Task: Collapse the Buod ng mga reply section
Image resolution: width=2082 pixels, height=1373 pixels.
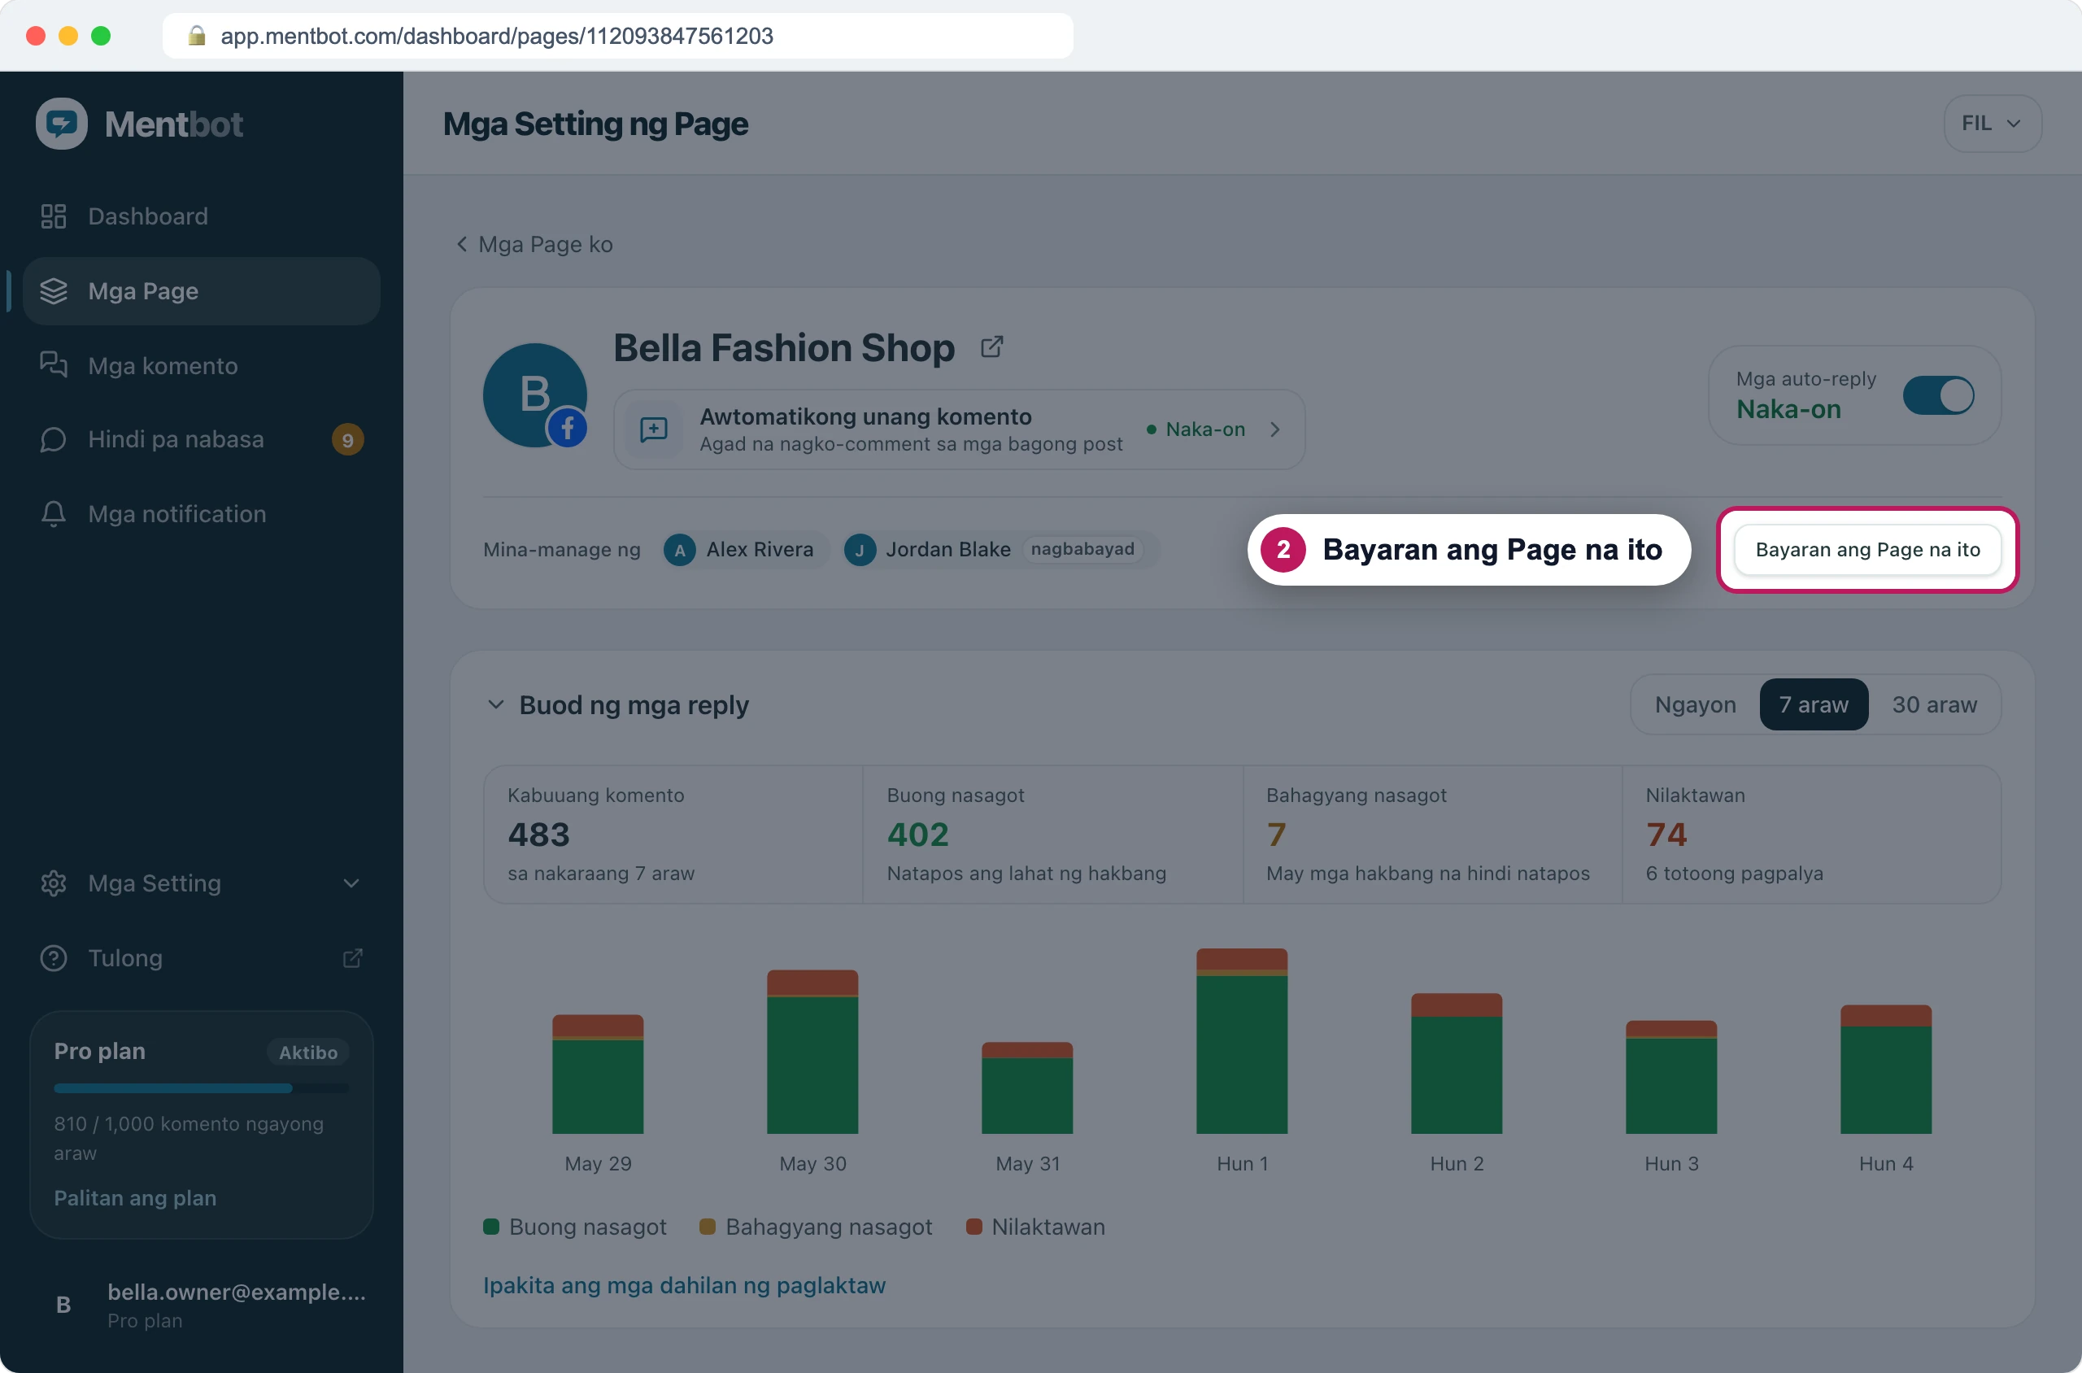Action: click(x=495, y=705)
